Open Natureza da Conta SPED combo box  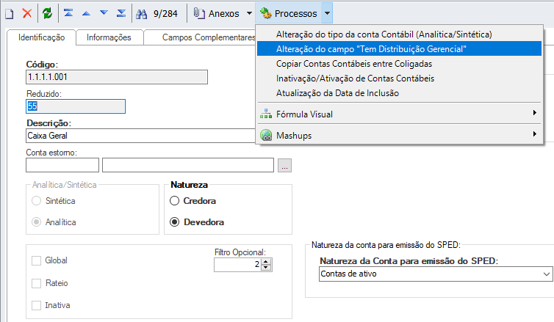tap(436, 274)
